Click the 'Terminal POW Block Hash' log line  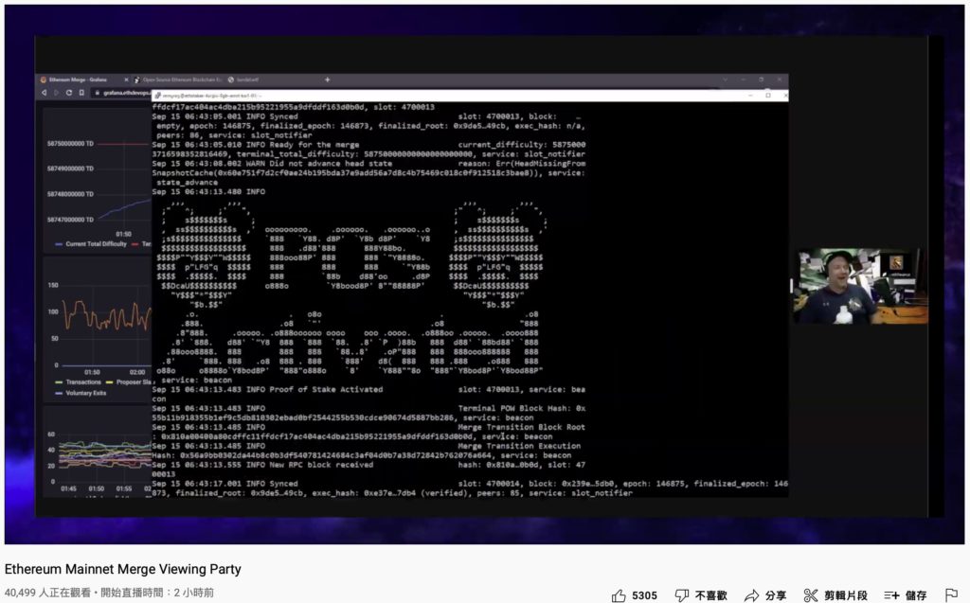click(x=368, y=413)
